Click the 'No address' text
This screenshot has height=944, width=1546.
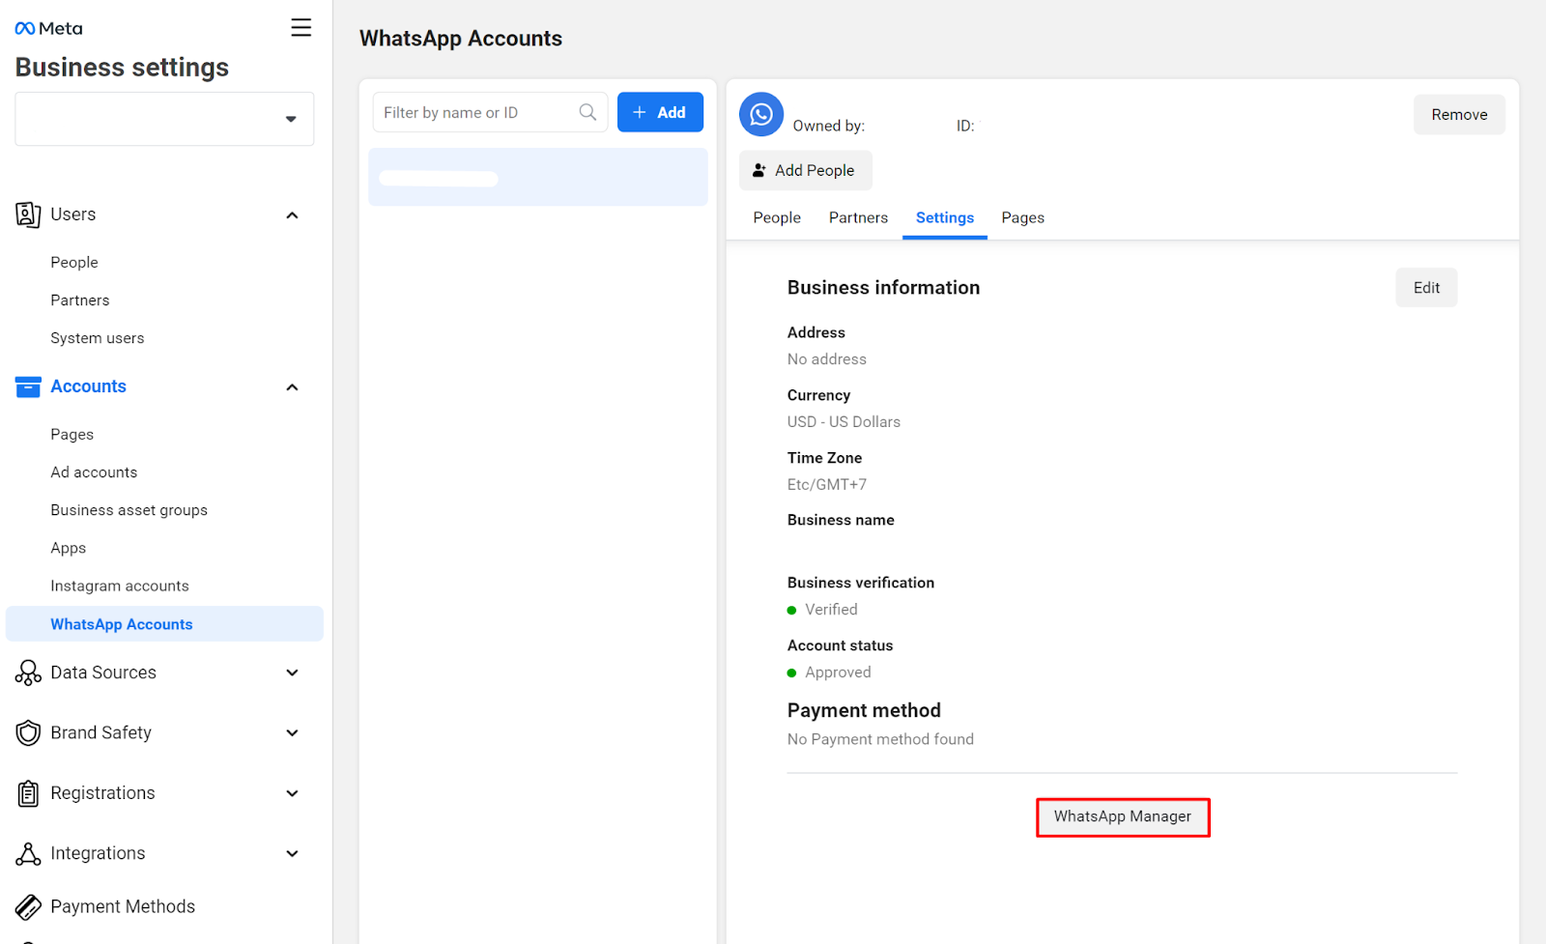(827, 358)
